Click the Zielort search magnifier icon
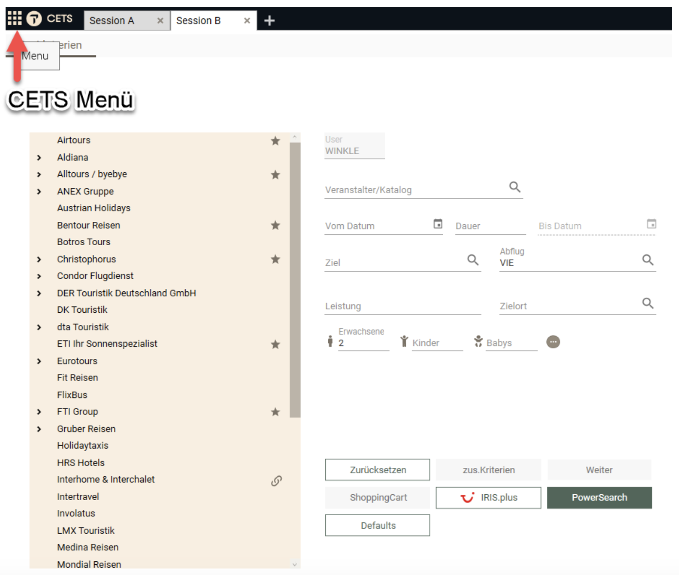The image size is (679, 575). 647,304
